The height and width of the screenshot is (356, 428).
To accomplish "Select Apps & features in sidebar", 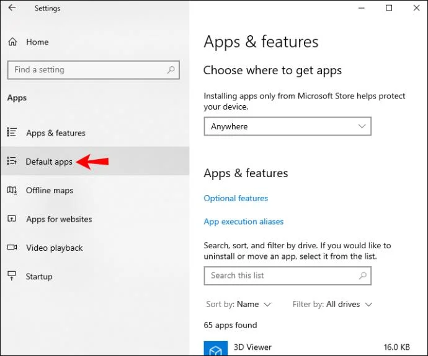I will (x=94, y=132).
